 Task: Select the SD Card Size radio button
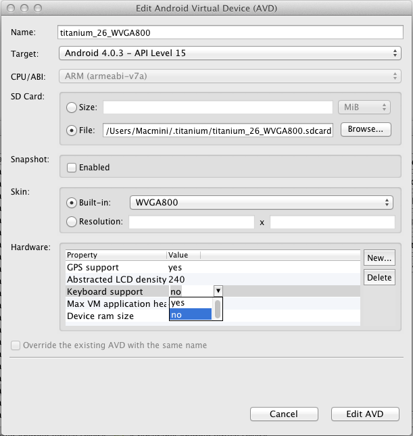pos(72,107)
